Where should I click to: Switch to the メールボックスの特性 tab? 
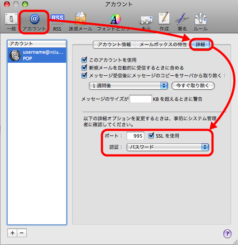click(x=163, y=45)
